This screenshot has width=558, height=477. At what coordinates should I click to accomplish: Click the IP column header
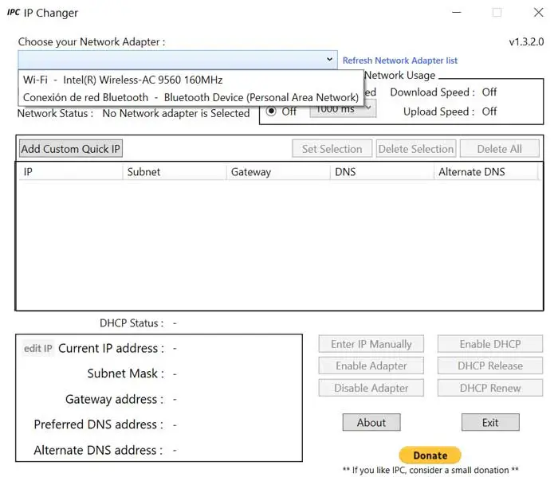click(29, 172)
